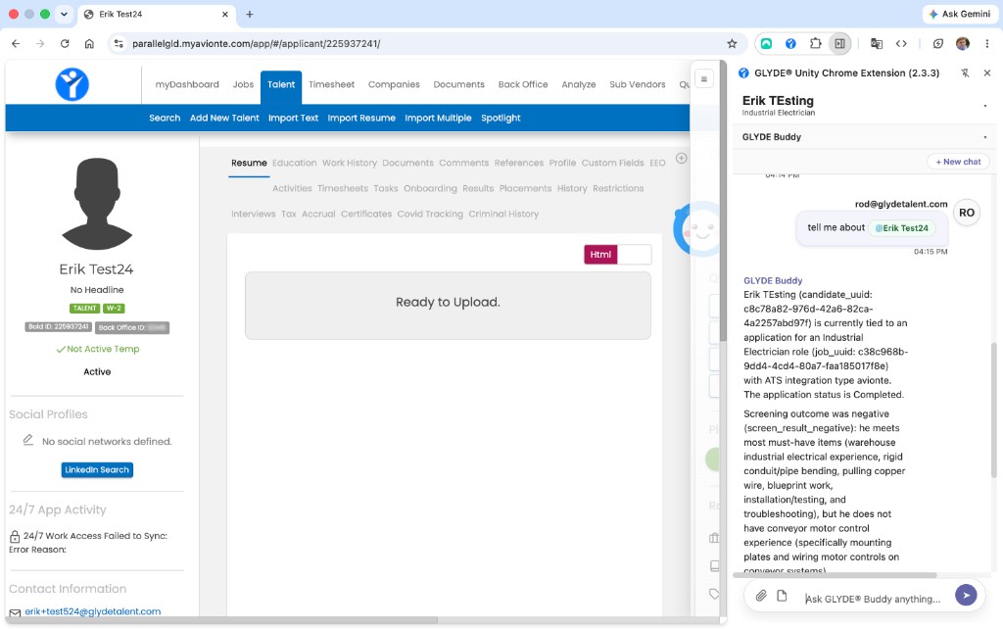Click the hamburger menu icon beside panel
This screenshot has height=629, width=1003.
click(x=703, y=78)
